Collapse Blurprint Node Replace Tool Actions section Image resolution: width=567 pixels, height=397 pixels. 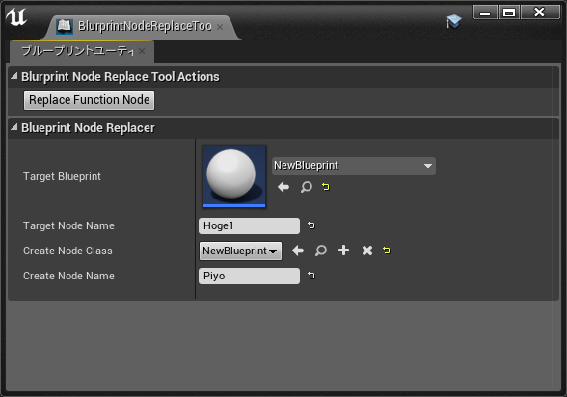point(14,76)
